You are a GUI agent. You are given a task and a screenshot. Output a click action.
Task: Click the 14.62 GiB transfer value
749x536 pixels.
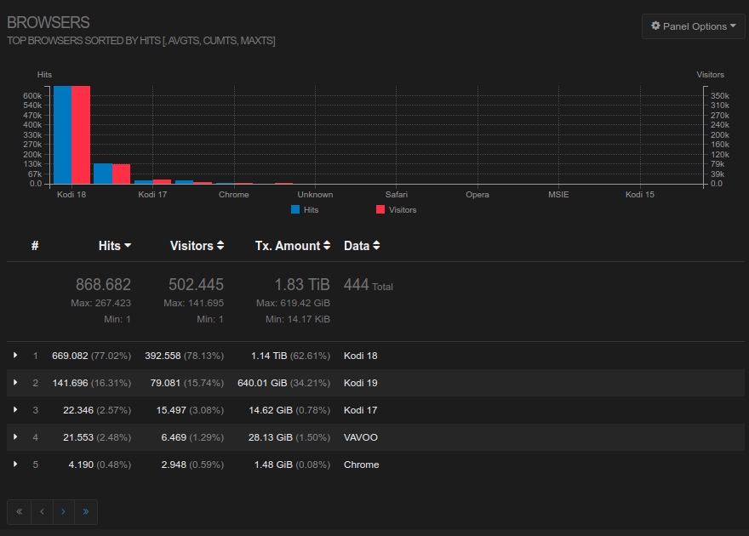[x=271, y=410]
